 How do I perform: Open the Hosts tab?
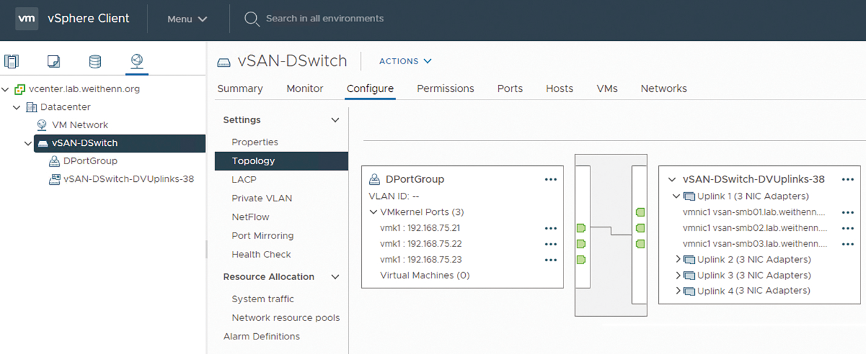[x=560, y=88]
